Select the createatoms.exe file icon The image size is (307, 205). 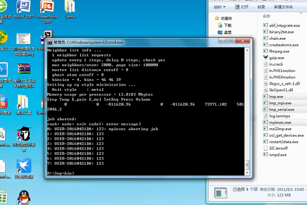click(265, 45)
